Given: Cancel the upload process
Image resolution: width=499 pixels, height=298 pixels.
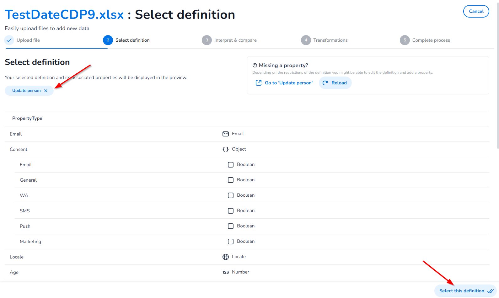Looking at the screenshot, I should point(476,11).
